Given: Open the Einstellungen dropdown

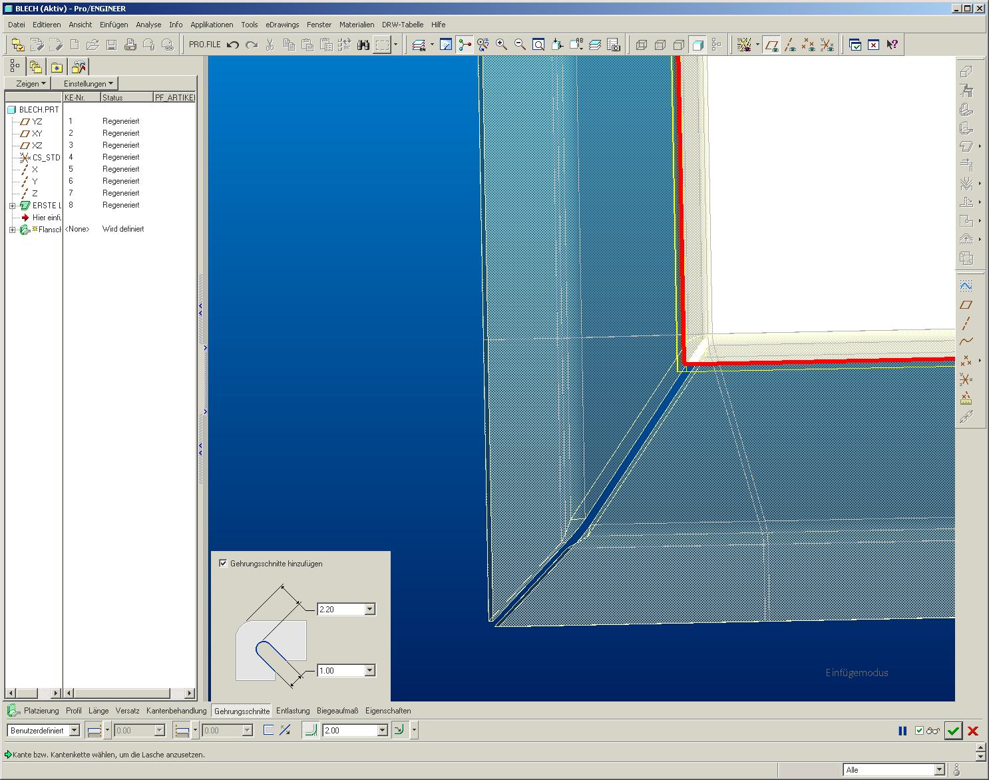Looking at the screenshot, I should 86,83.
